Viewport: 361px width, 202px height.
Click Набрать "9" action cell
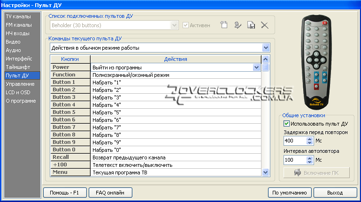176,142
